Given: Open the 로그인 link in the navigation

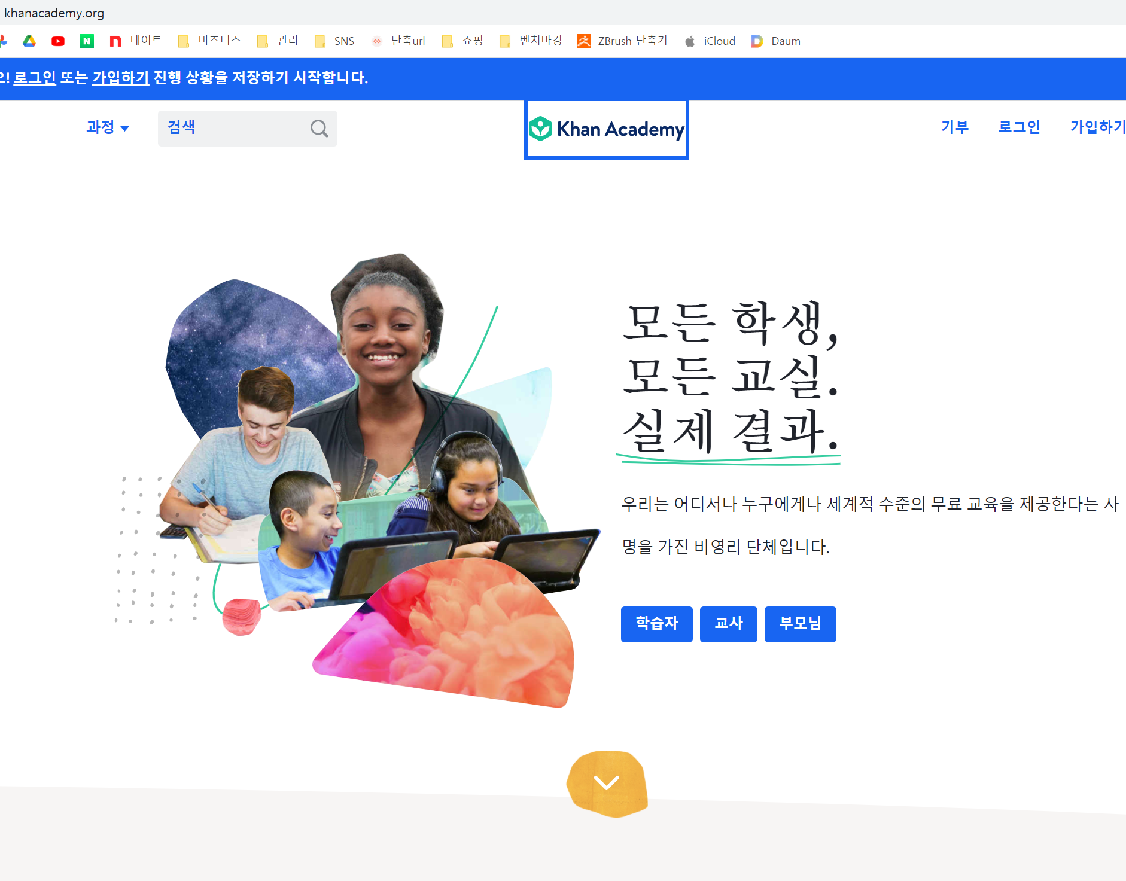Looking at the screenshot, I should pos(1019,127).
